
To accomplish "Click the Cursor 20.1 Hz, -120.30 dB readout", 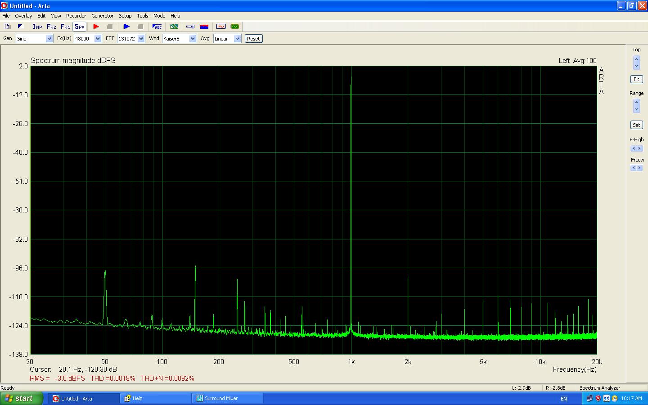I will [x=73, y=369].
